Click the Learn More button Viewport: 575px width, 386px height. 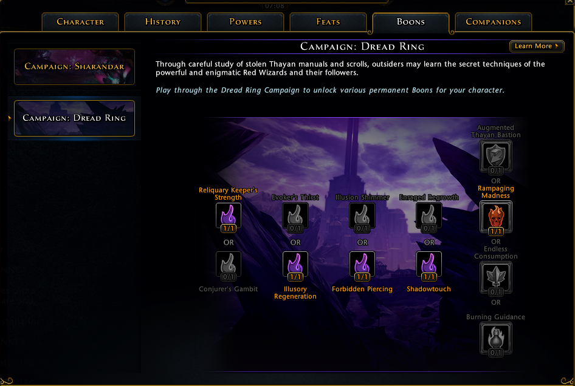click(x=537, y=46)
